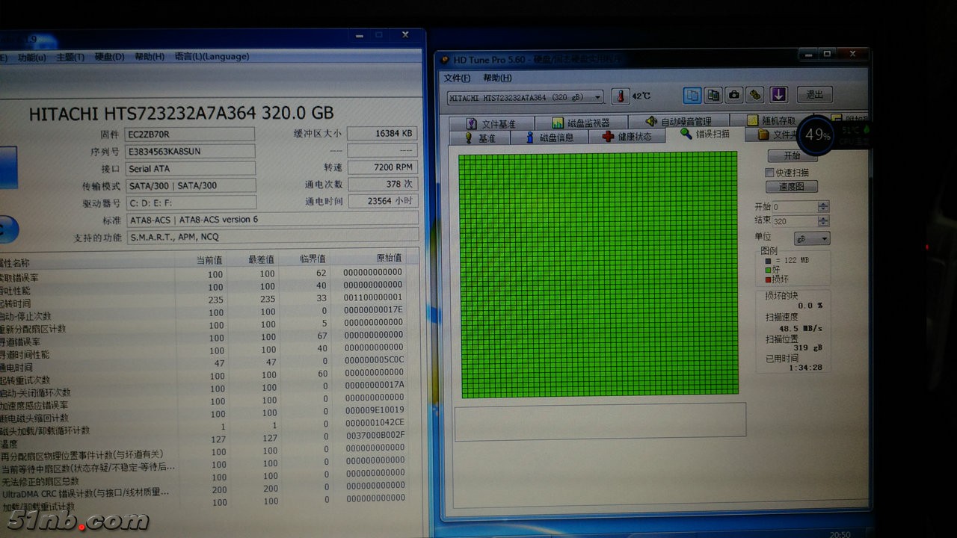Click the 结束 end value spinner arrows
Screen dimensions: 957x538
(x=823, y=222)
